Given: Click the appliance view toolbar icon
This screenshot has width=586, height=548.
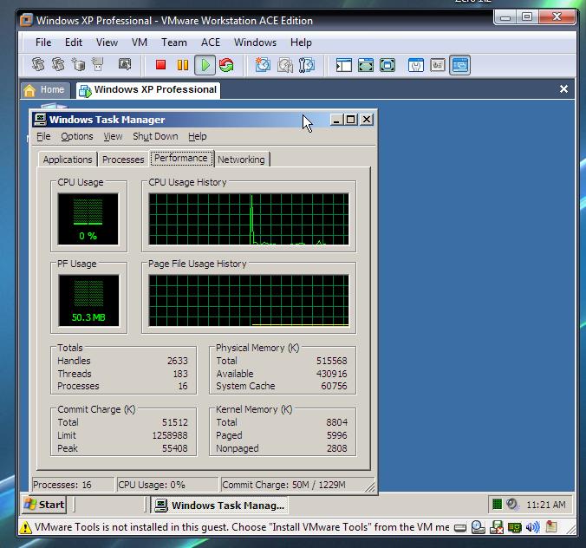Looking at the screenshot, I should pyautogui.click(x=437, y=65).
